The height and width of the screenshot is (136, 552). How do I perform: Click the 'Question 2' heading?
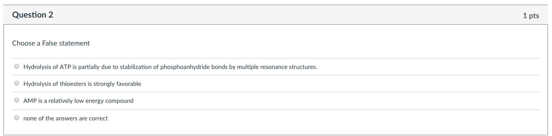(33, 15)
